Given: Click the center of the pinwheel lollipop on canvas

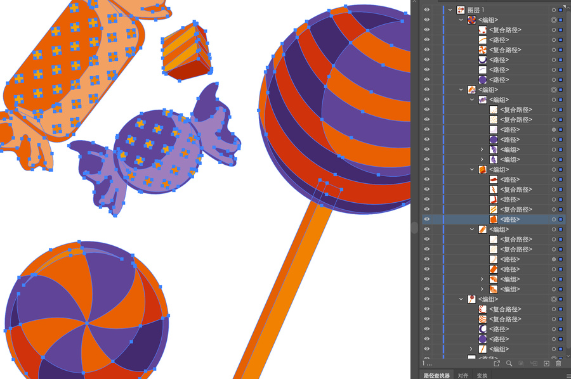Looking at the screenshot, I should [87, 322].
